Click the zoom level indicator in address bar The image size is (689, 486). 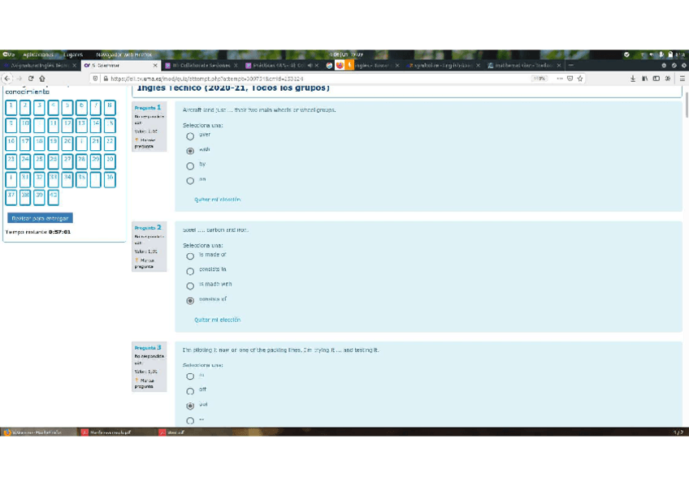[539, 79]
